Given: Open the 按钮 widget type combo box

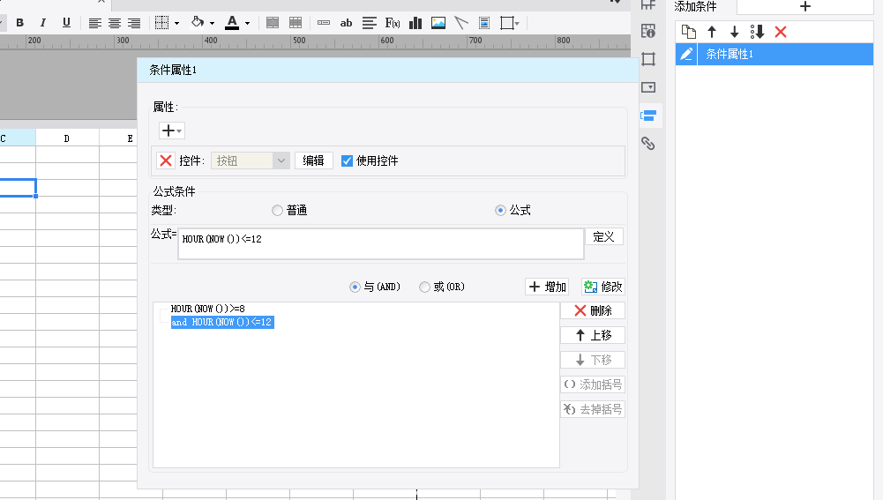Looking at the screenshot, I should coord(251,160).
